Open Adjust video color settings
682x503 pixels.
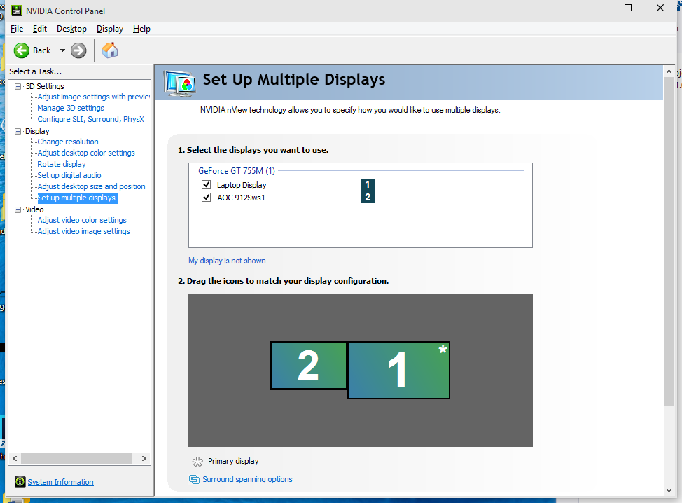pos(82,220)
